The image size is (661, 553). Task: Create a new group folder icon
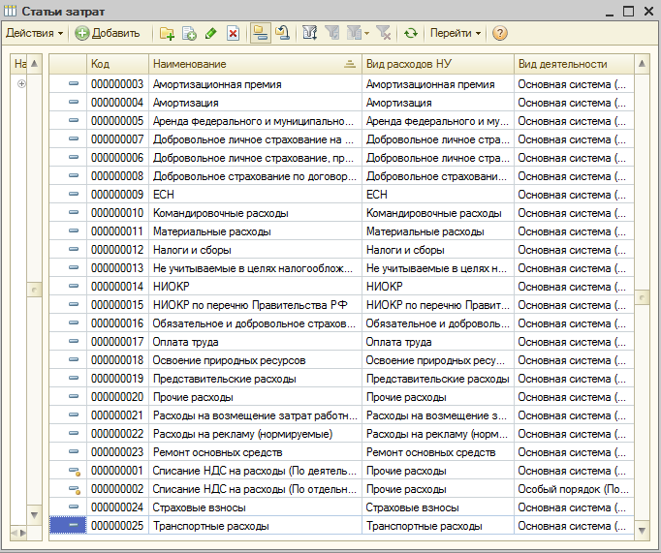click(x=167, y=33)
